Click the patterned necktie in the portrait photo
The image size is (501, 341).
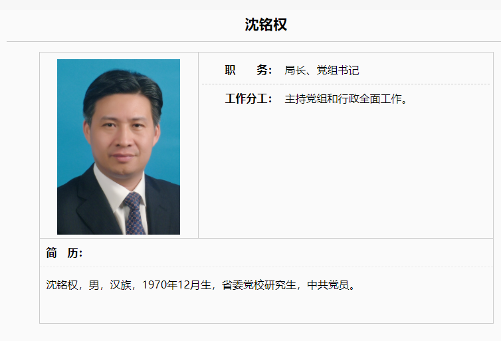[x=134, y=213]
